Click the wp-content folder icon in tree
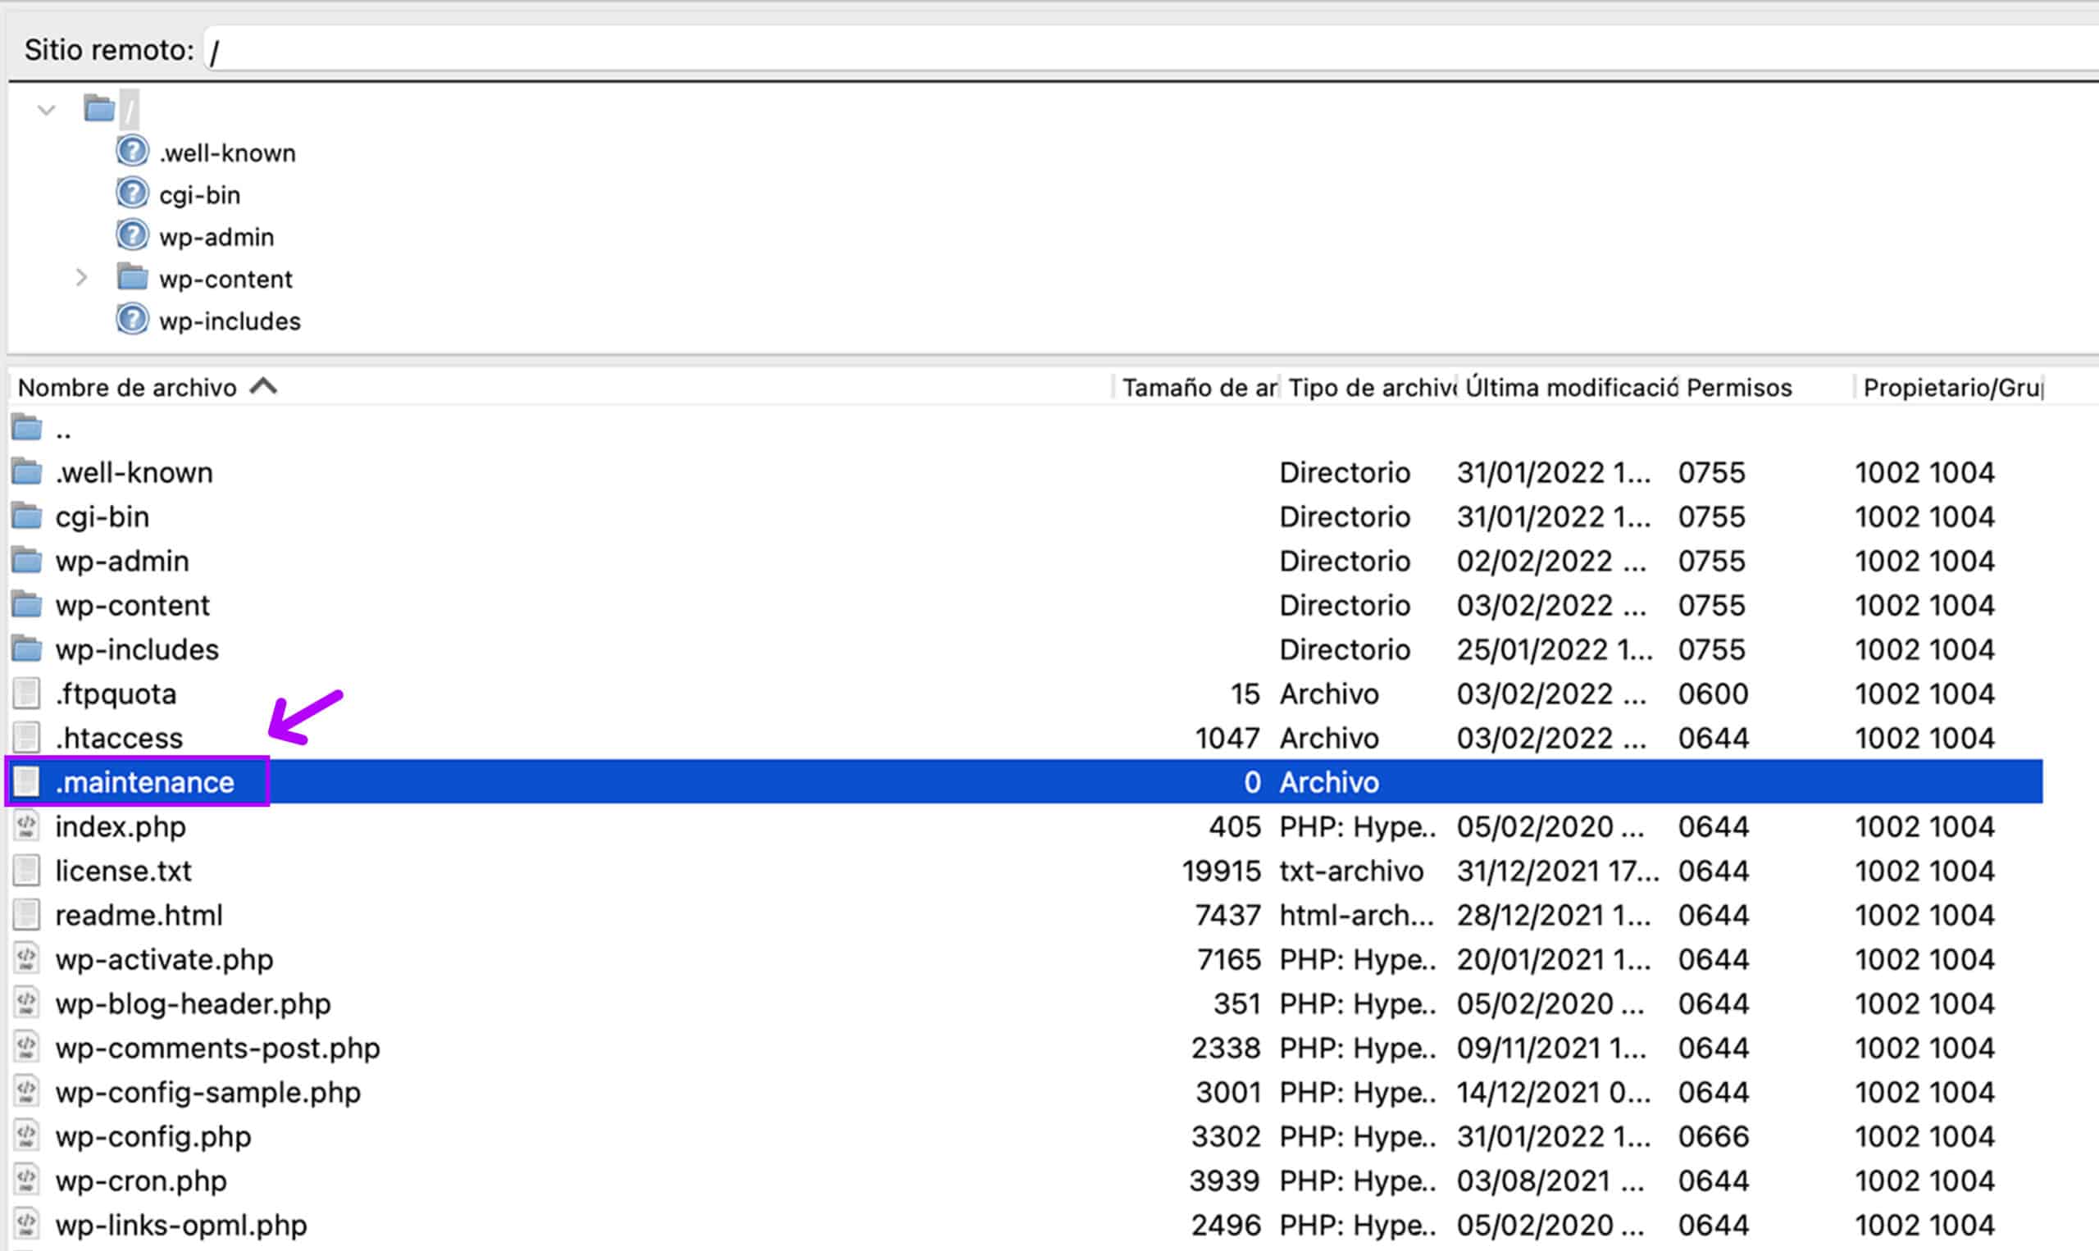This screenshot has height=1251, width=2099. click(132, 277)
